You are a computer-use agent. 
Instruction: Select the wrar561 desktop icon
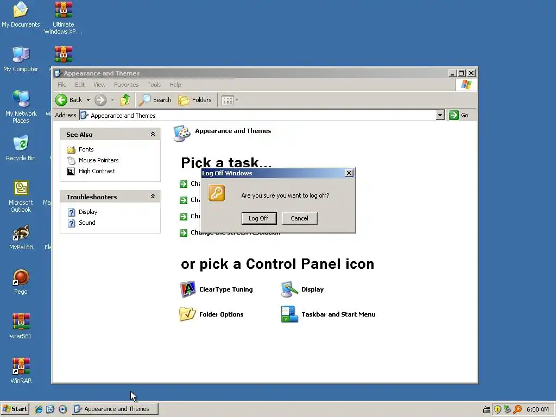(21, 326)
